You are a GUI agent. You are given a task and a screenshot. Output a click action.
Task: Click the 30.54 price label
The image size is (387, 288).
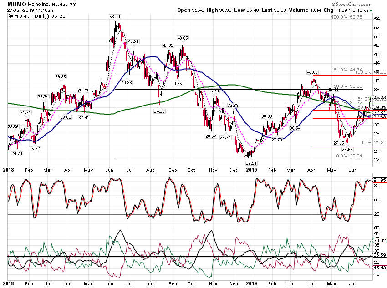pyautogui.click(x=295, y=128)
